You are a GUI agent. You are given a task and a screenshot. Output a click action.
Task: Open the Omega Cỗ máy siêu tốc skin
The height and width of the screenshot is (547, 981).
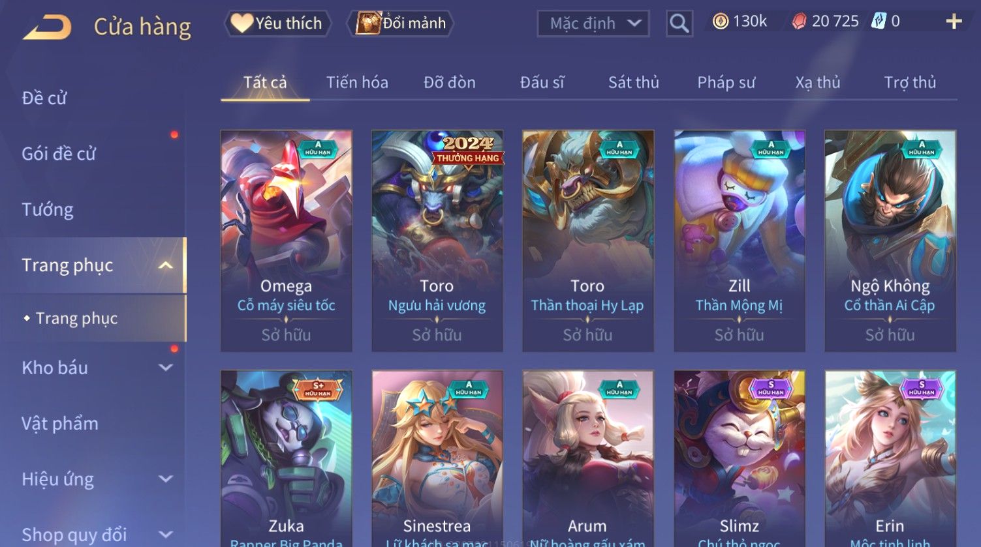(286, 241)
